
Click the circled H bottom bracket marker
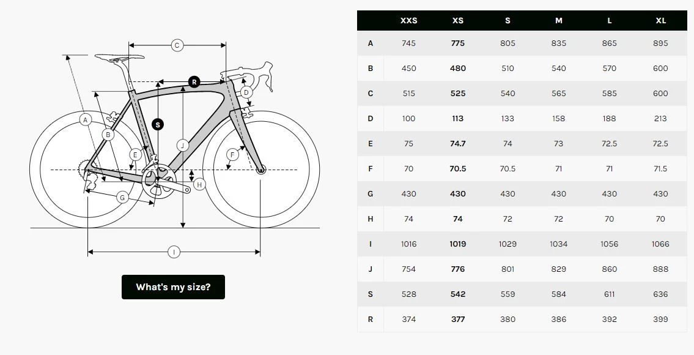pos(199,183)
